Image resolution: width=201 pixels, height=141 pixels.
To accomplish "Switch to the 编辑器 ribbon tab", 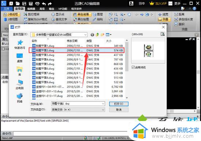I will click(31, 9).
